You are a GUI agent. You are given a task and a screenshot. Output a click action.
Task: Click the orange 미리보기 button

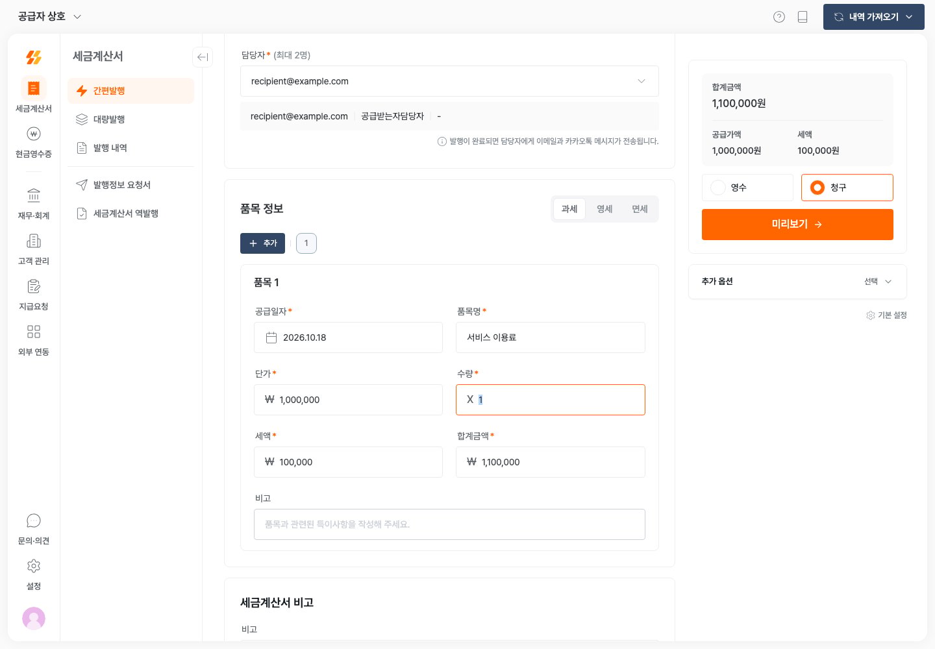point(797,225)
